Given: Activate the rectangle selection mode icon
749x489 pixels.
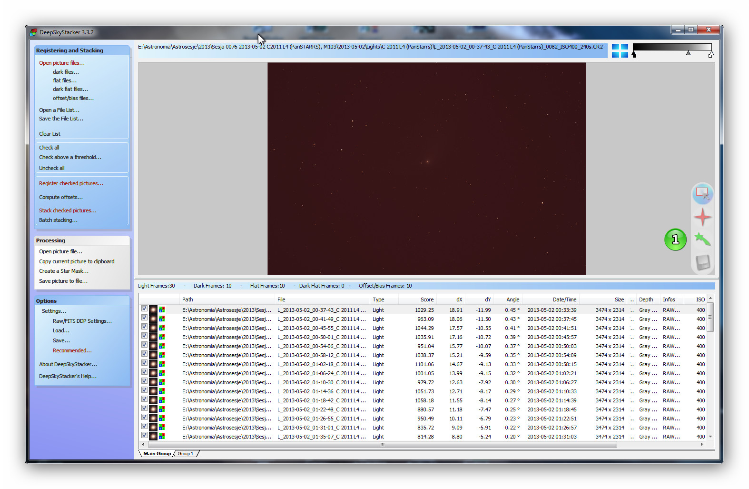Looking at the screenshot, I should pyautogui.click(x=702, y=194).
